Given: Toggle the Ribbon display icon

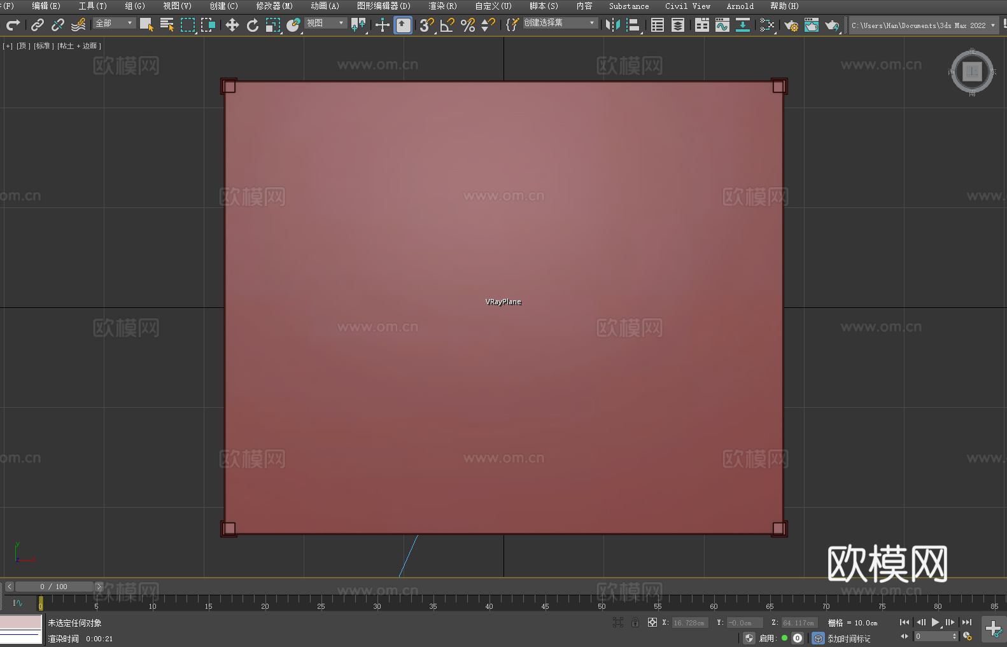Looking at the screenshot, I should click(x=702, y=25).
